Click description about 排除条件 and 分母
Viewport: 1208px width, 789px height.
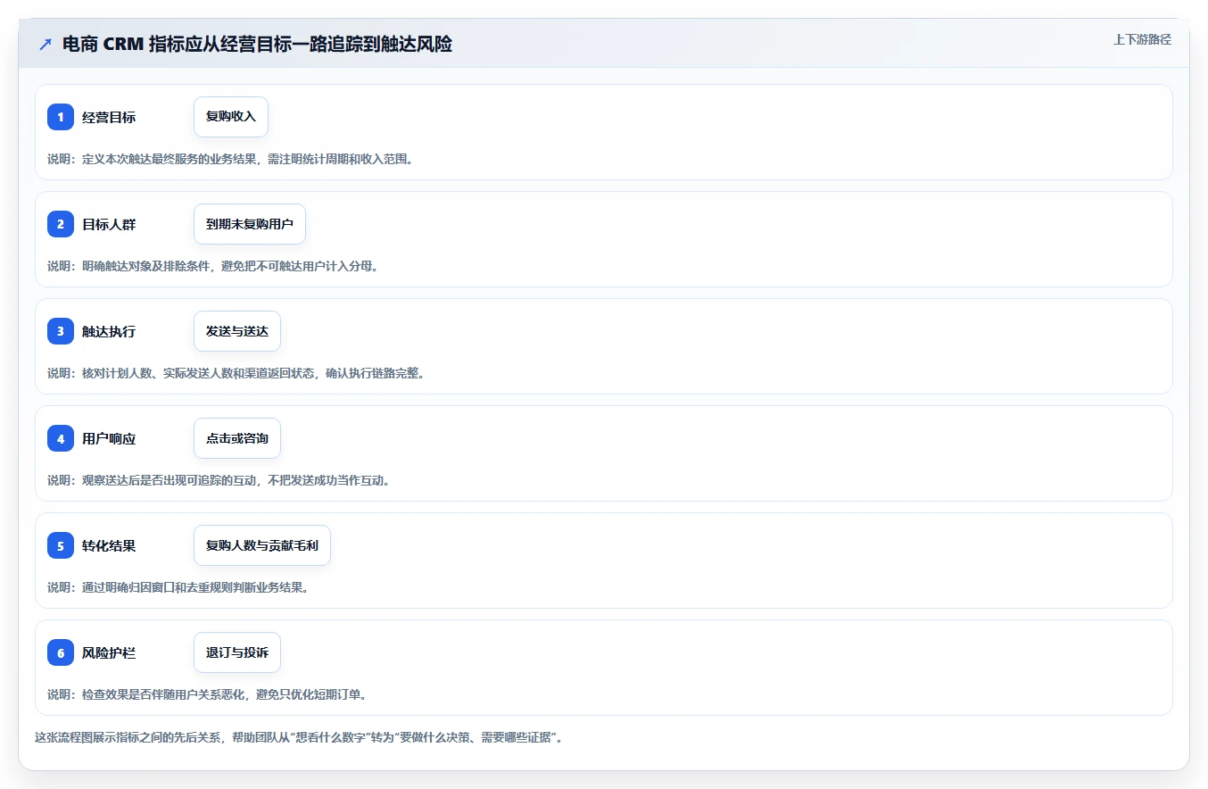click(x=212, y=266)
